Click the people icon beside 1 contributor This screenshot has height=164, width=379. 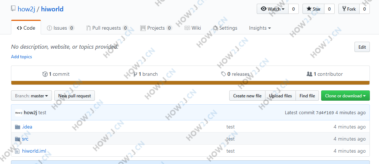[x=309, y=74]
